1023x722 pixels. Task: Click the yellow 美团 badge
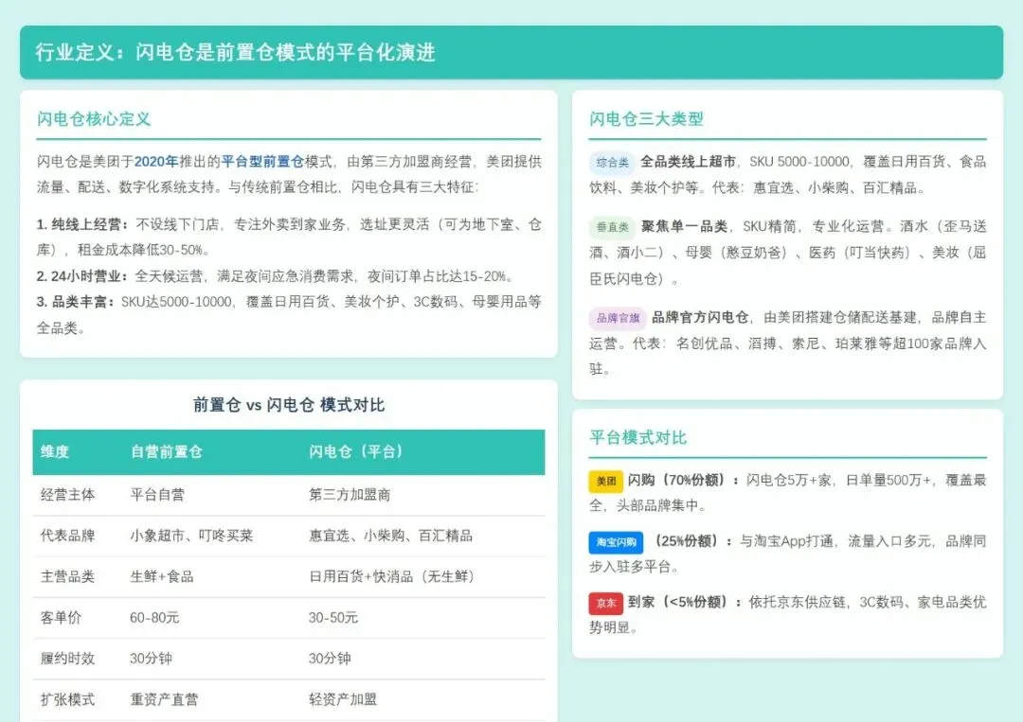pyautogui.click(x=605, y=481)
